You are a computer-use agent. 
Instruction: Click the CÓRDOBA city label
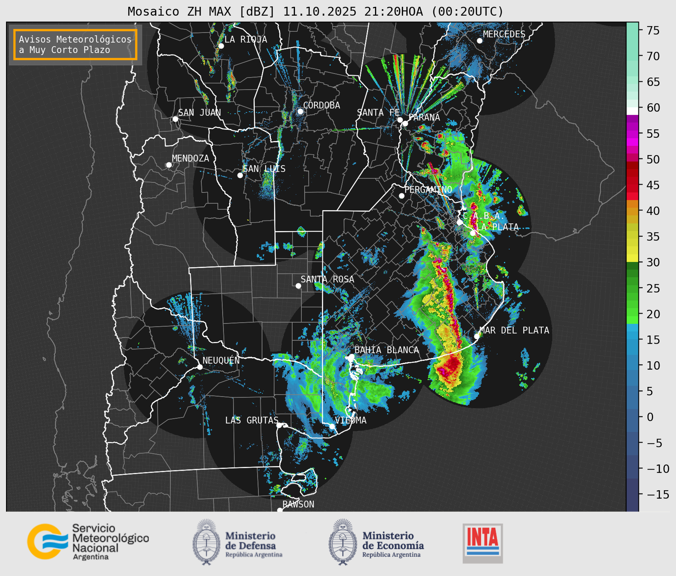321,105
